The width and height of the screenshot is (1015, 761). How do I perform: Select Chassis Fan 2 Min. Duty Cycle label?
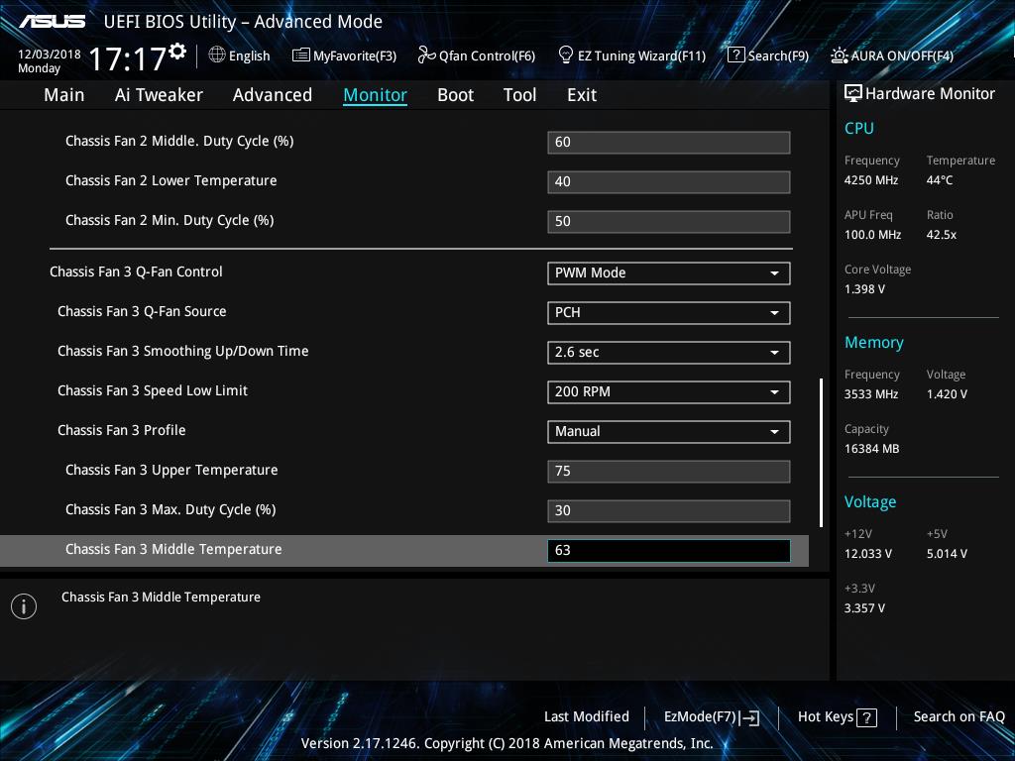[169, 221]
